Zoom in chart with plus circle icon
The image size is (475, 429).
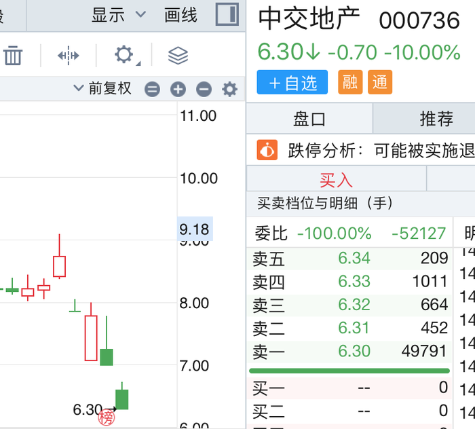(x=178, y=89)
